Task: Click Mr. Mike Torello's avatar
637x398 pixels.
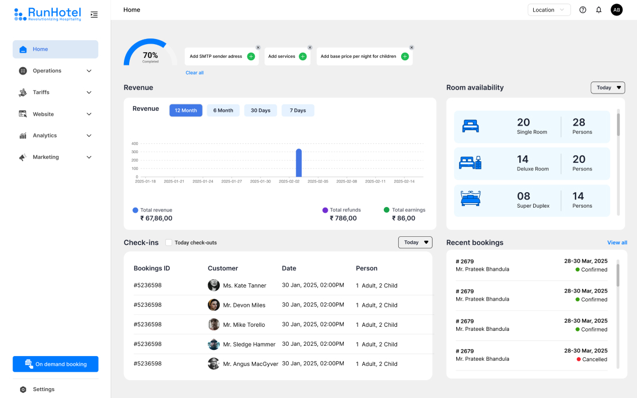Action: pos(213,324)
